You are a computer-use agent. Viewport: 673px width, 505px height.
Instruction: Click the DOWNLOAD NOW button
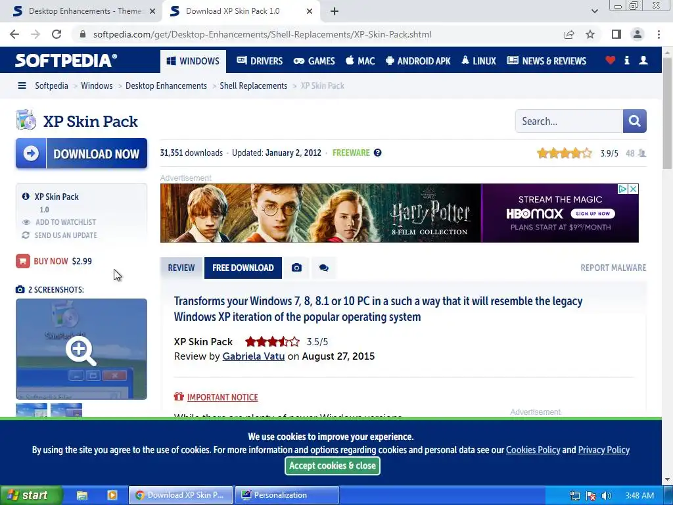81,153
